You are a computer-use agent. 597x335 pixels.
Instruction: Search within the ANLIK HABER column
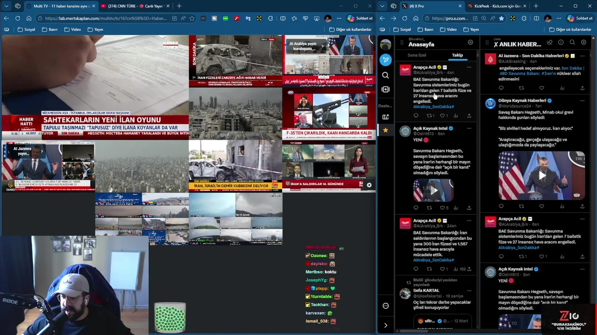(x=572, y=42)
